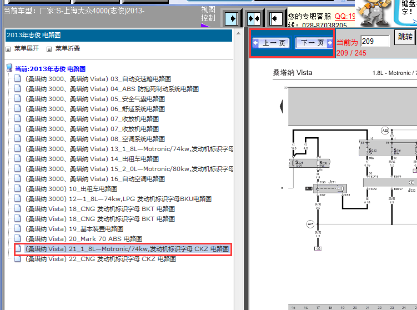Viewport: 417px width, 310px height.
Task: Open 15_2_0L—Motronic/80kw entry
Action: click(129, 169)
